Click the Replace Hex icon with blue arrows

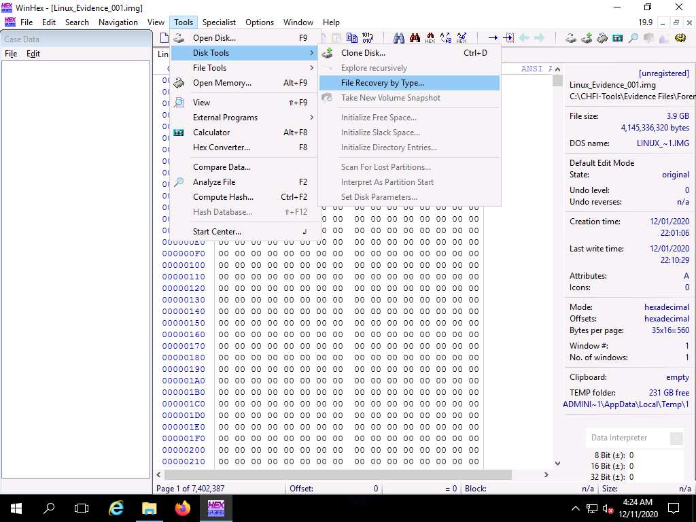point(462,38)
